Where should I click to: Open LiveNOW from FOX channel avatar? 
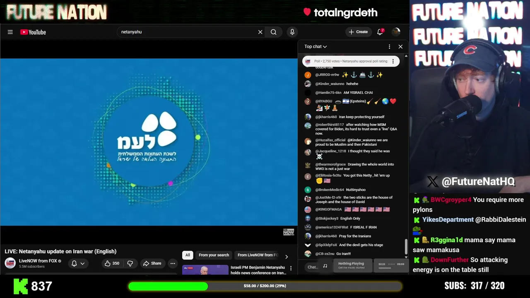click(10, 263)
